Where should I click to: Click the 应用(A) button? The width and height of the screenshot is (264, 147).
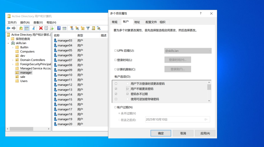(205, 133)
